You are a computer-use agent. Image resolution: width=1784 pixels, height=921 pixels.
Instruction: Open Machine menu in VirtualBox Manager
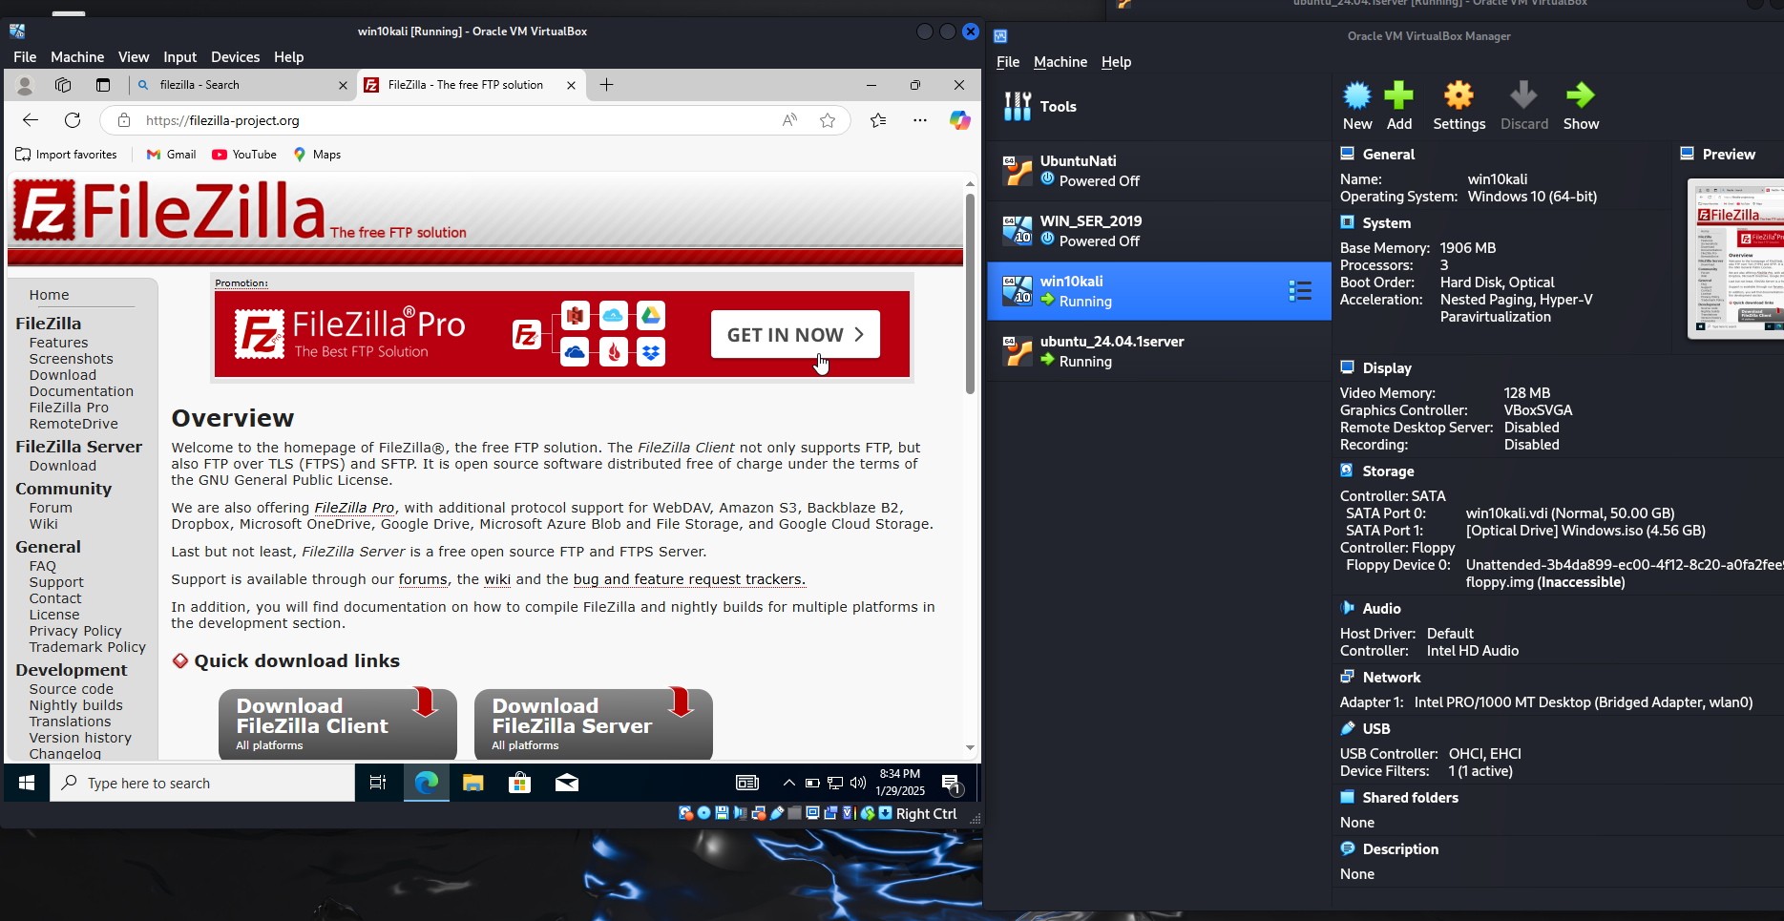coord(1060,62)
